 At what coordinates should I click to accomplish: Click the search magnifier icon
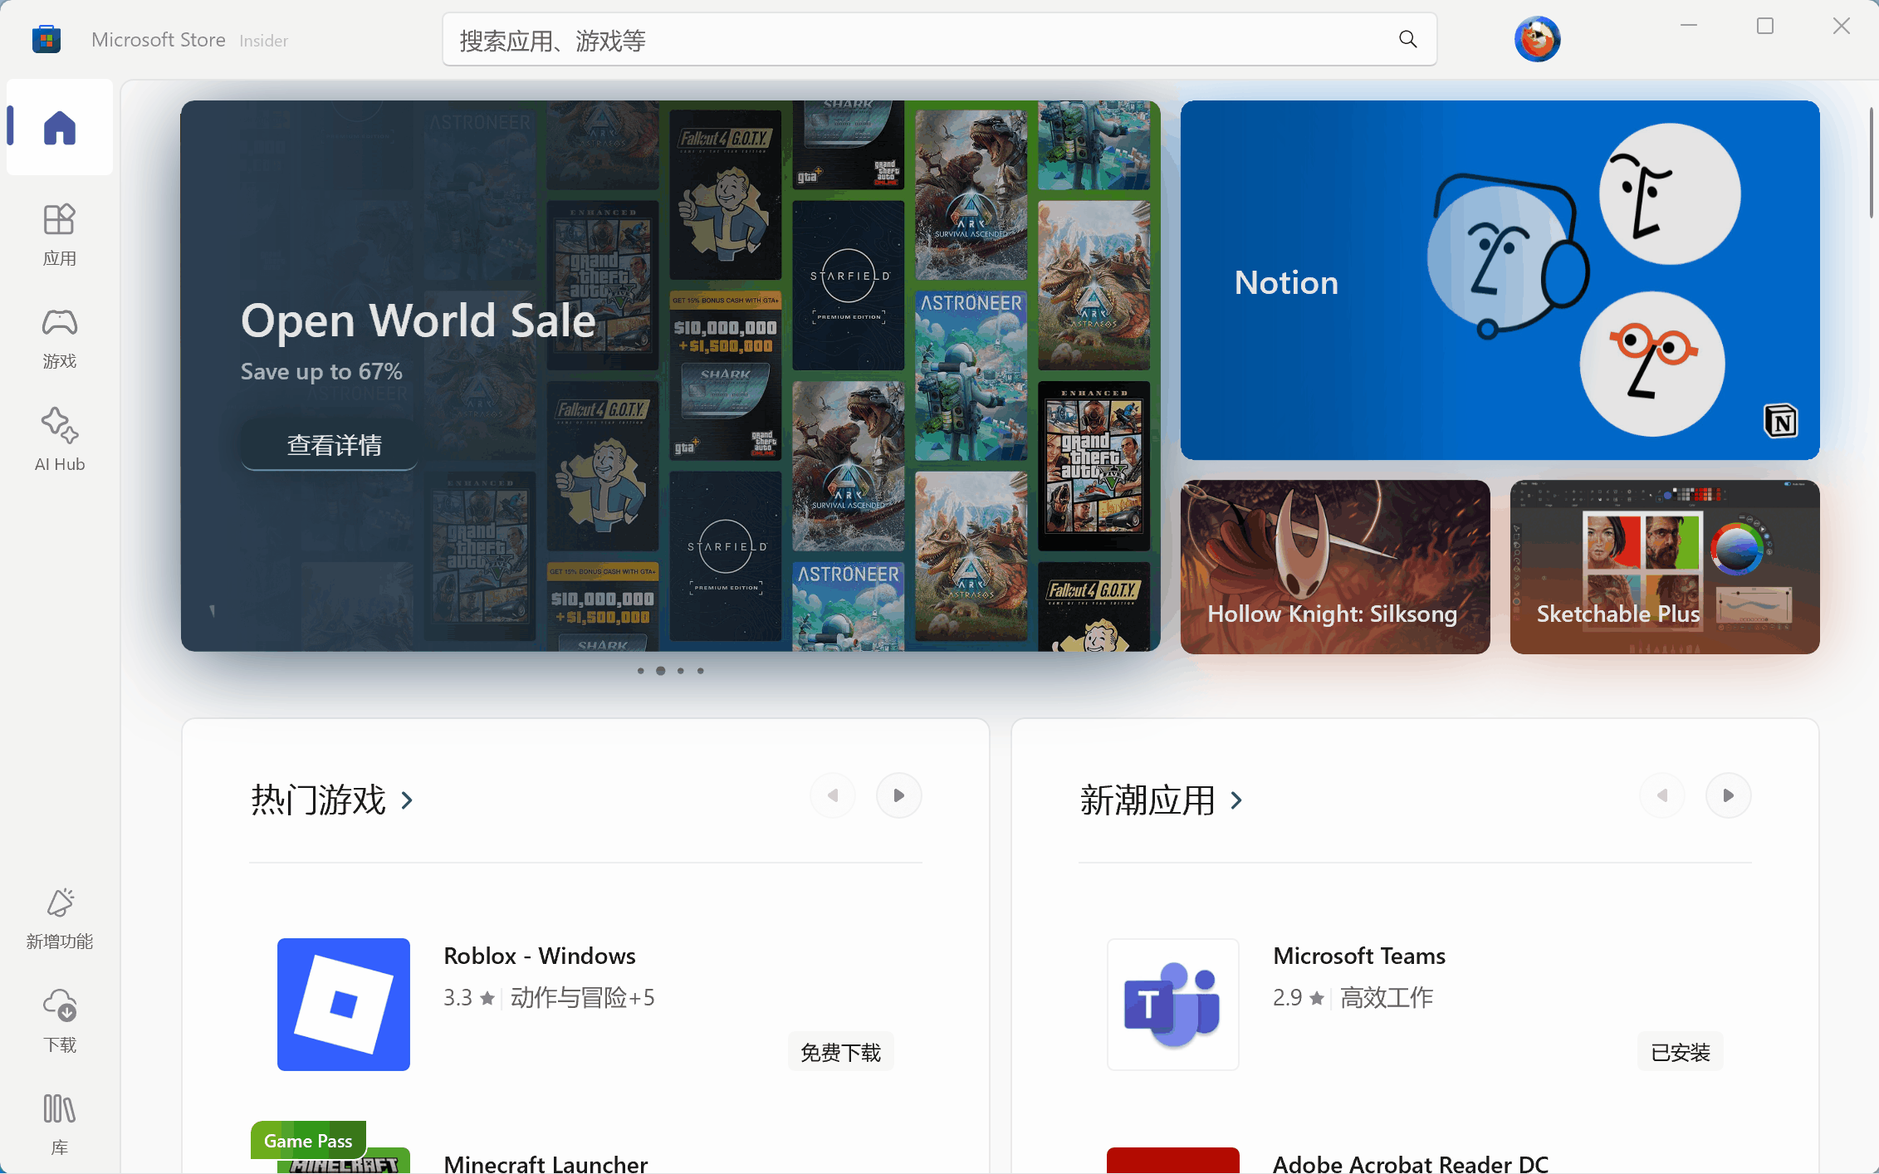pos(1407,39)
